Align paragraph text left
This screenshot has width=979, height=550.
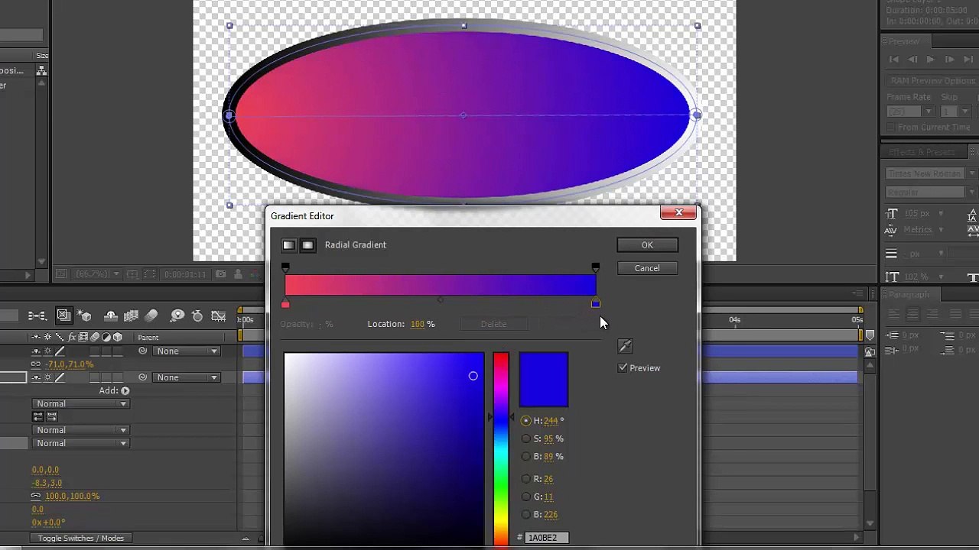pyautogui.click(x=893, y=315)
